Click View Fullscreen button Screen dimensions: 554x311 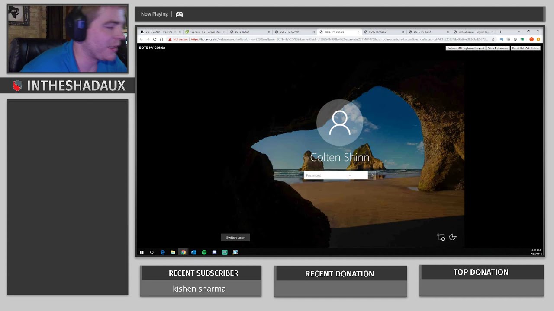(x=498, y=48)
